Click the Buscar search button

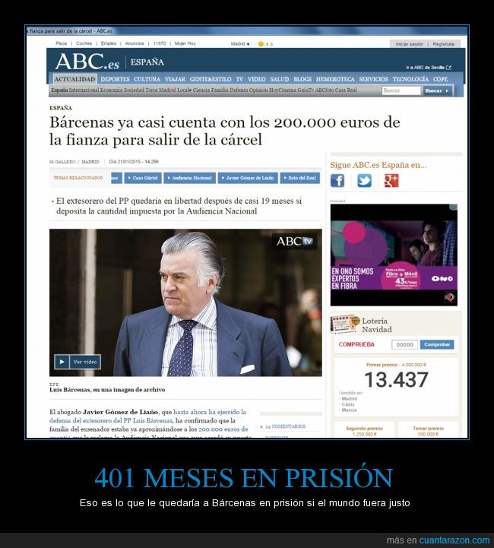tap(437, 90)
